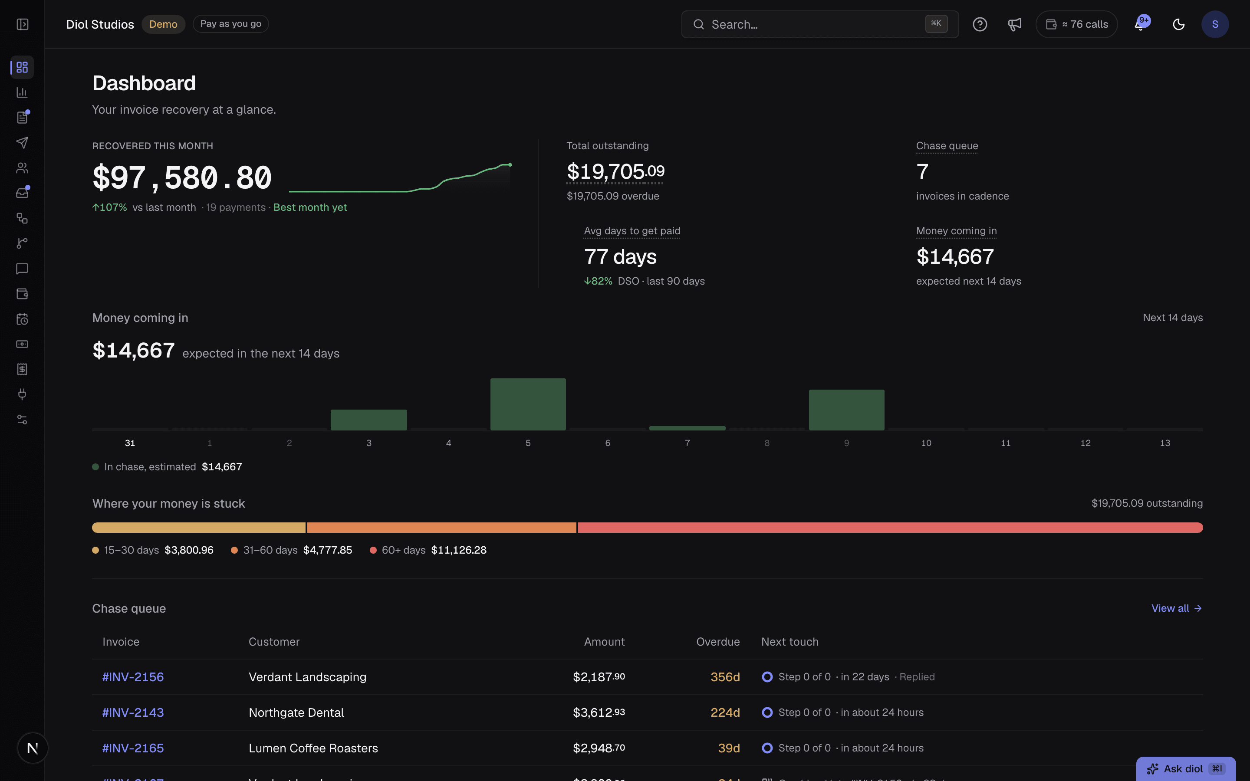Open the git branch icon in sidebar

click(x=22, y=243)
